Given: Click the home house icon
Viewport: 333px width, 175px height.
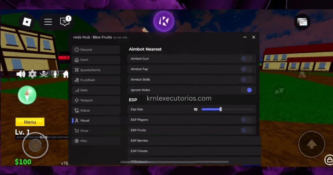Looking at the screenshot, I should 65,74.
